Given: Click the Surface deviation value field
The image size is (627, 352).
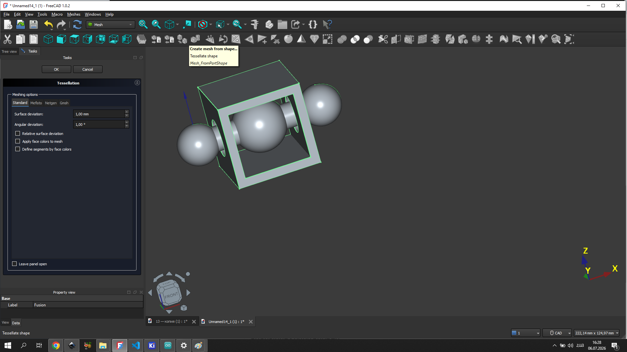Looking at the screenshot, I should pos(99,114).
